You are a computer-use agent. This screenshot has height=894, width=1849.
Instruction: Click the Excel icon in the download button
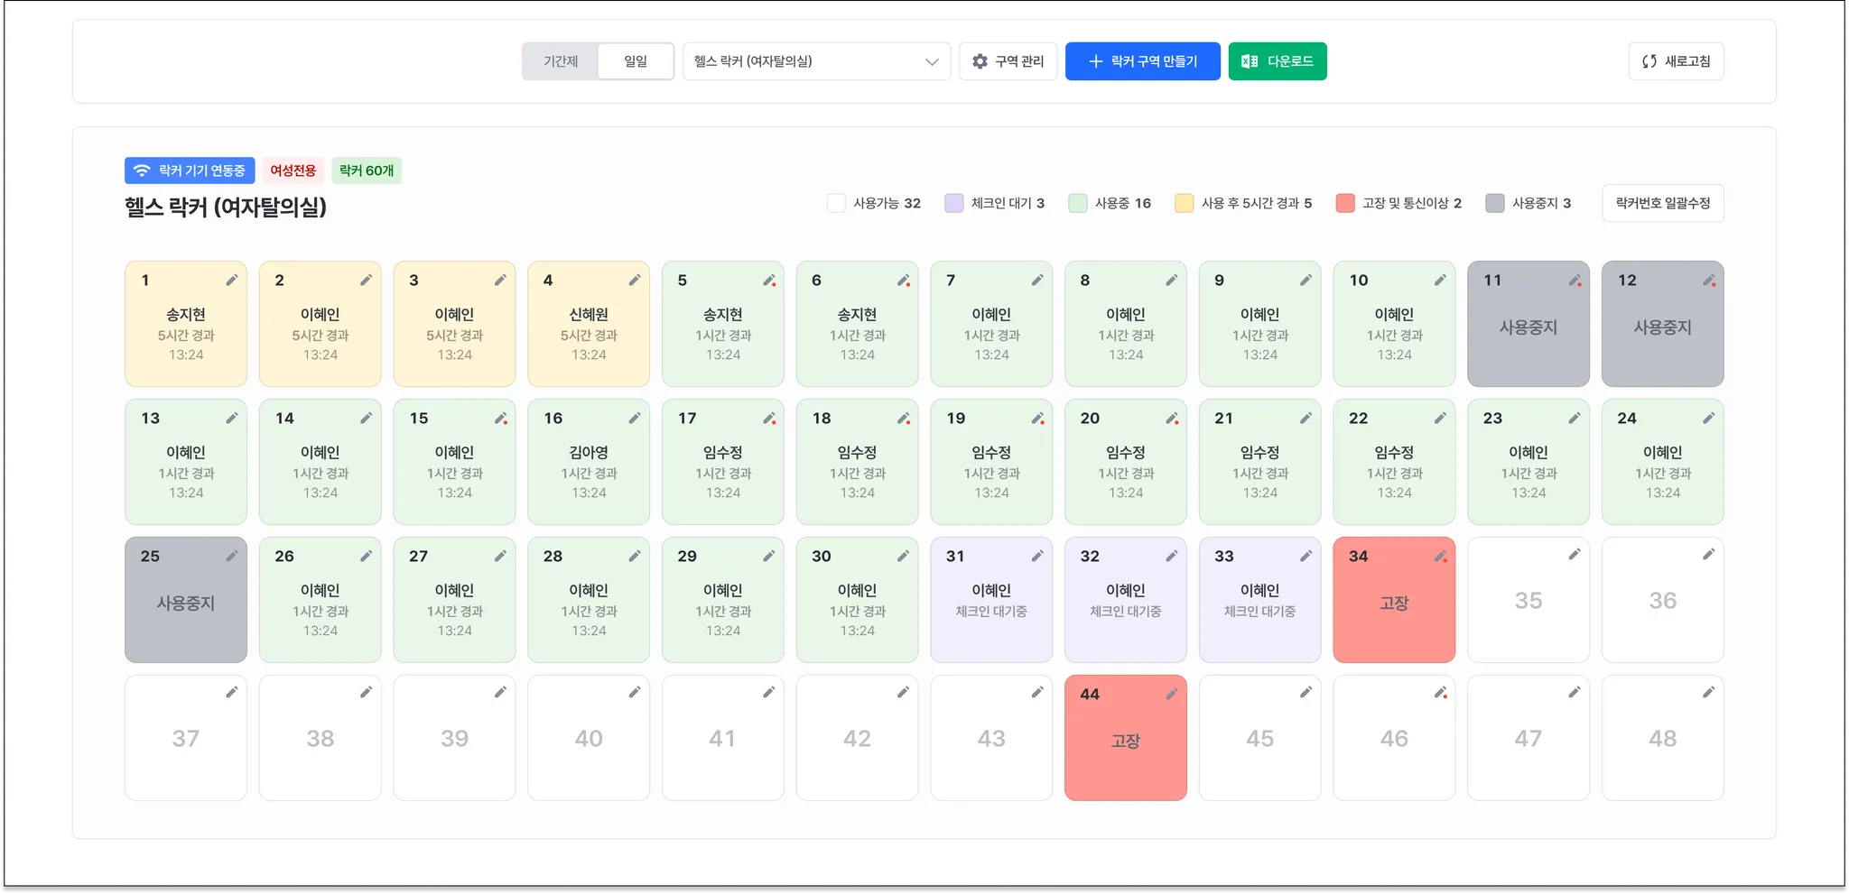(1250, 61)
